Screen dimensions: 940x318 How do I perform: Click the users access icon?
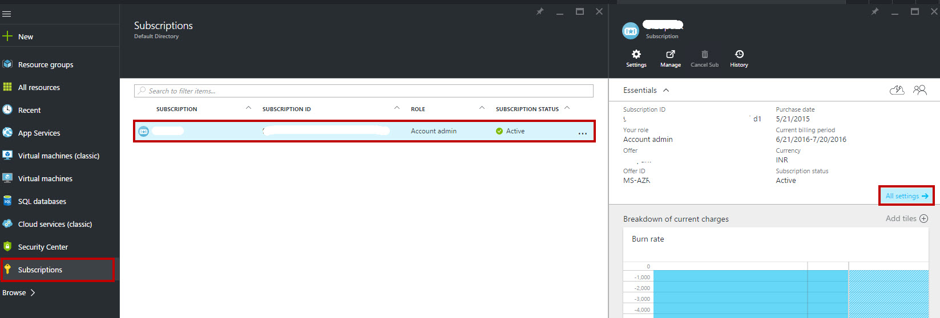tap(920, 90)
